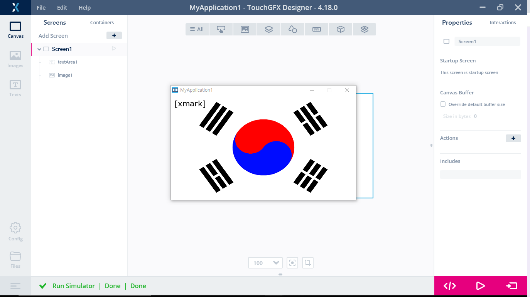The height and width of the screenshot is (297, 530).
Task: Click the Run Target arrow icon
Action: 511,286
